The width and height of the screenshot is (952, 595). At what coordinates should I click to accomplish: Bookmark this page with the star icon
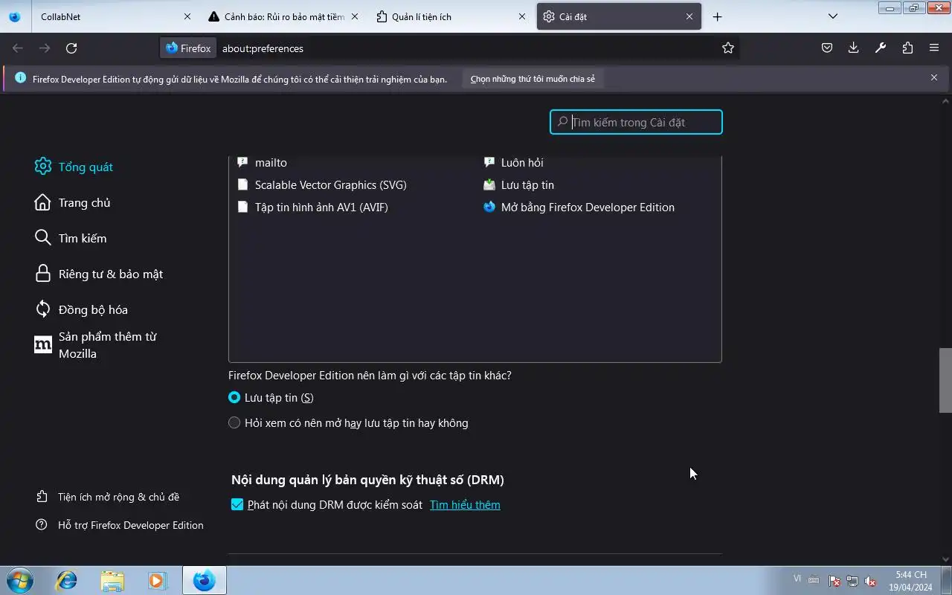(x=728, y=48)
